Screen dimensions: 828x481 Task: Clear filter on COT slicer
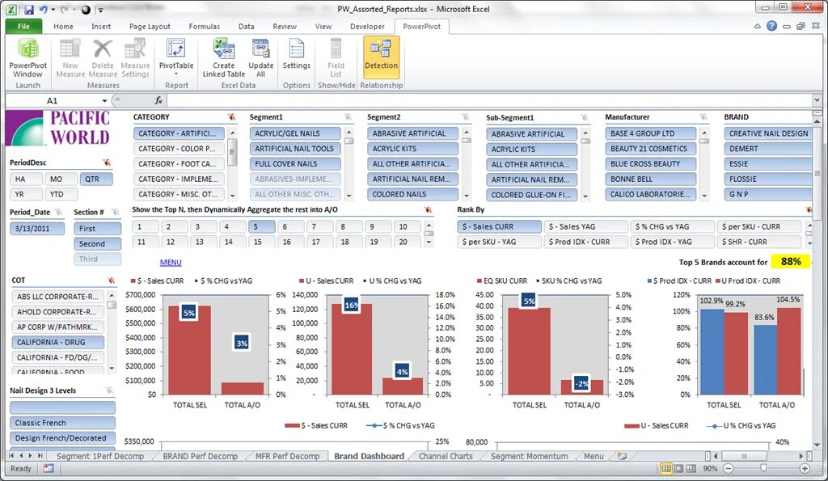tap(111, 281)
